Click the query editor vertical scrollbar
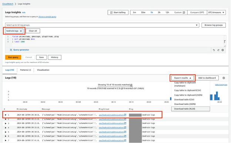The height and width of the screenshot is (143, 231). (x=225, y=42)
